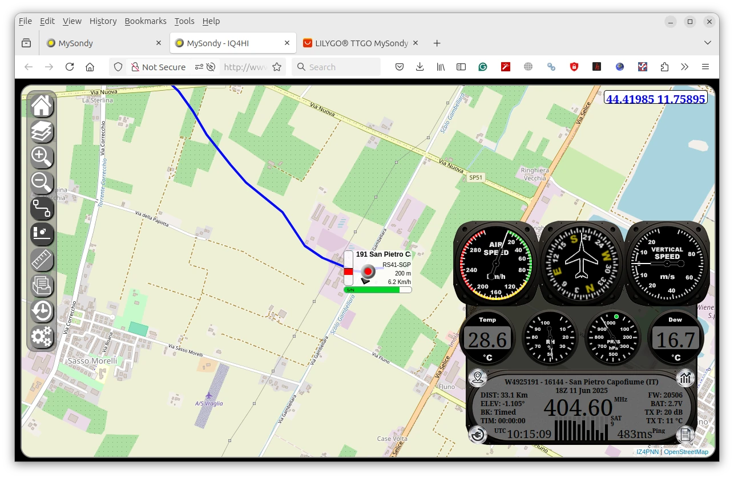Click the Temp 28.6 °C display
Viewport: 734px width, 478px height.
(487, 338)
